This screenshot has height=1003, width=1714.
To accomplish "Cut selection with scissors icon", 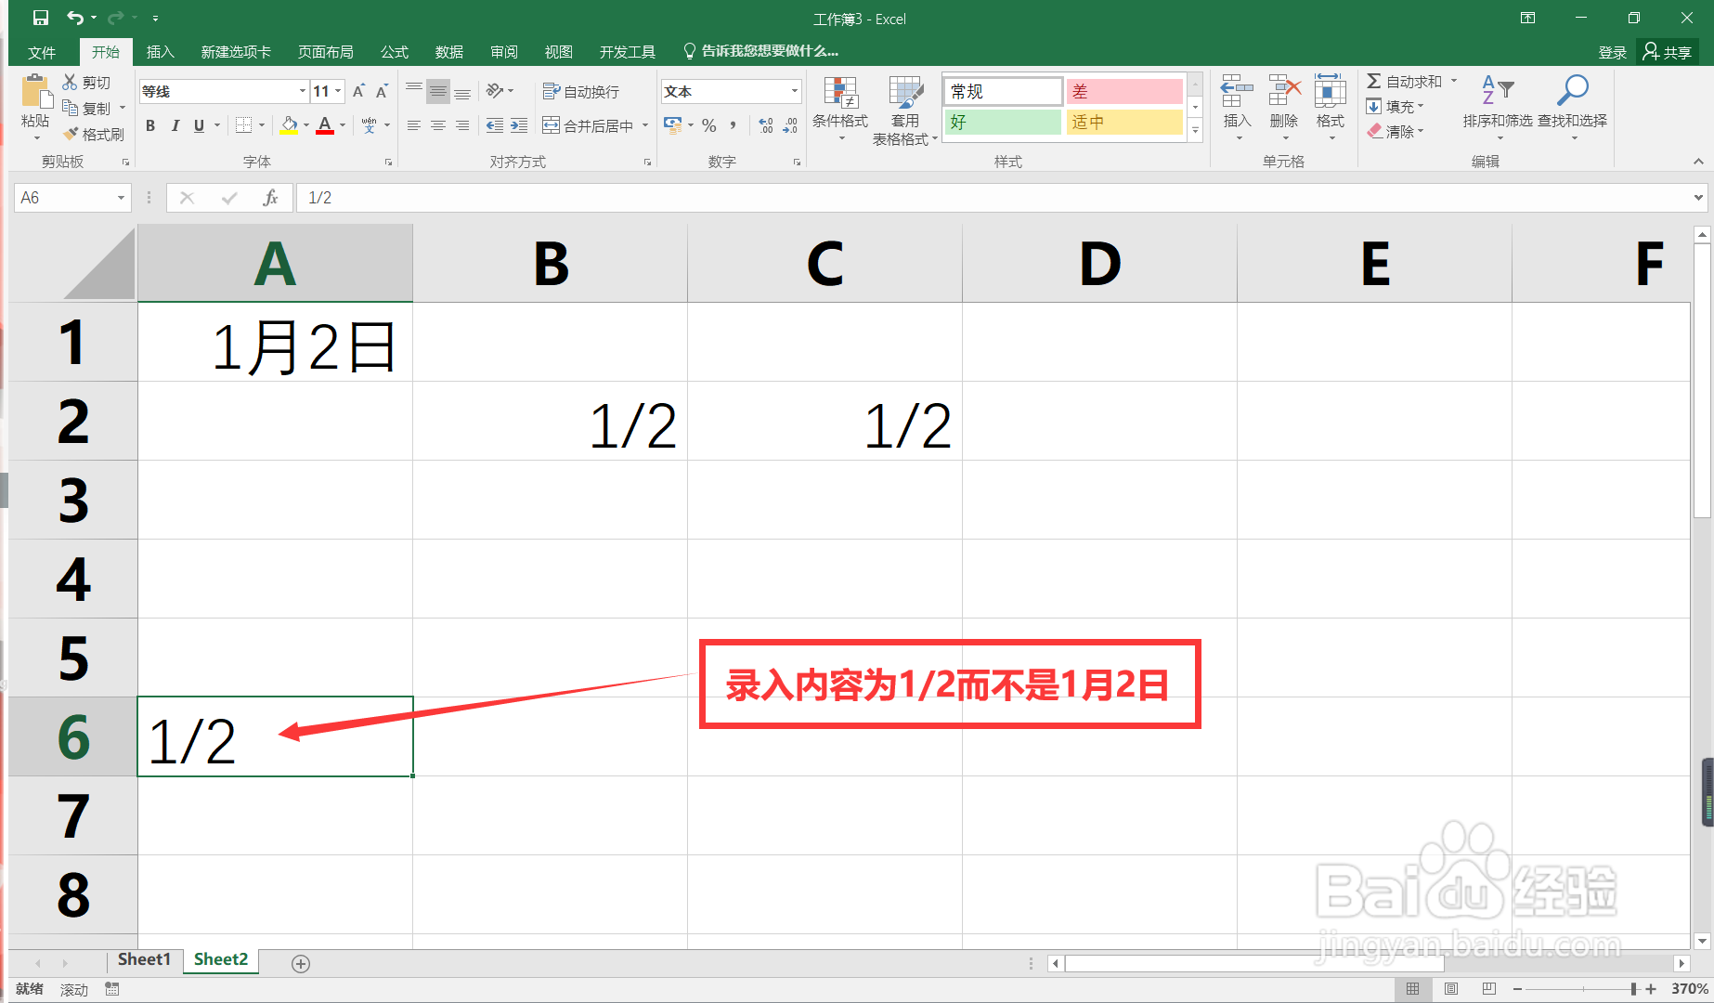I will tap(70, 83).
